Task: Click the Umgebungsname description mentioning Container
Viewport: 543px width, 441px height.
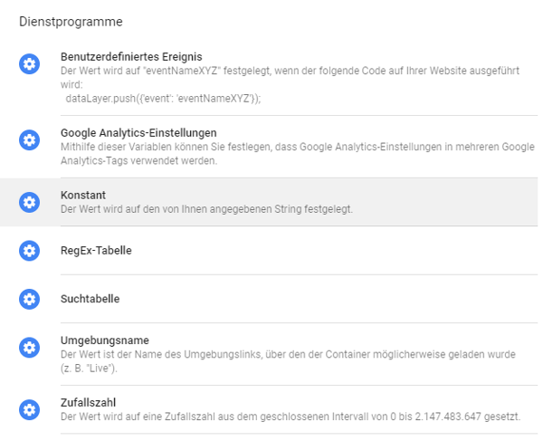Action: click(288, 361)
